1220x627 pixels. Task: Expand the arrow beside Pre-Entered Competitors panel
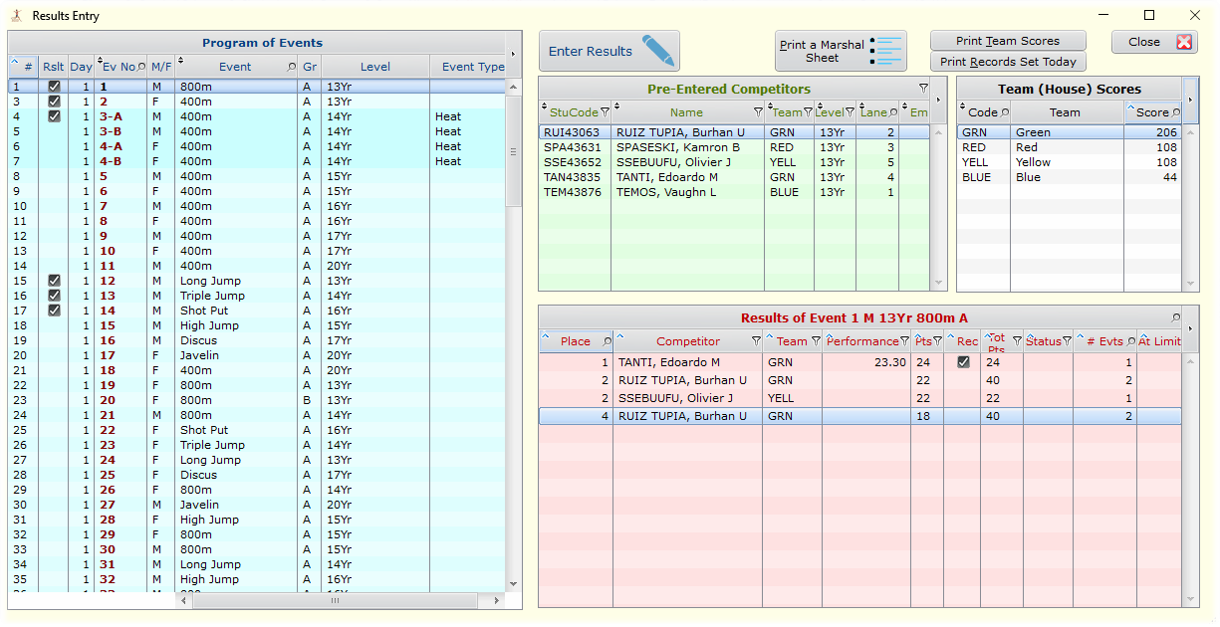click(937, 100)
